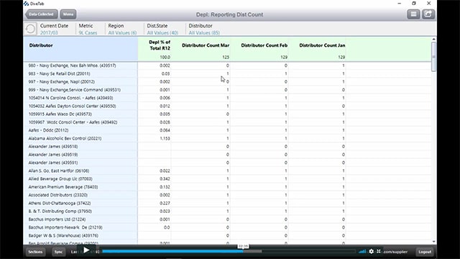
Task: Sort by Depl % of Total R12 header
Action: 160,45
